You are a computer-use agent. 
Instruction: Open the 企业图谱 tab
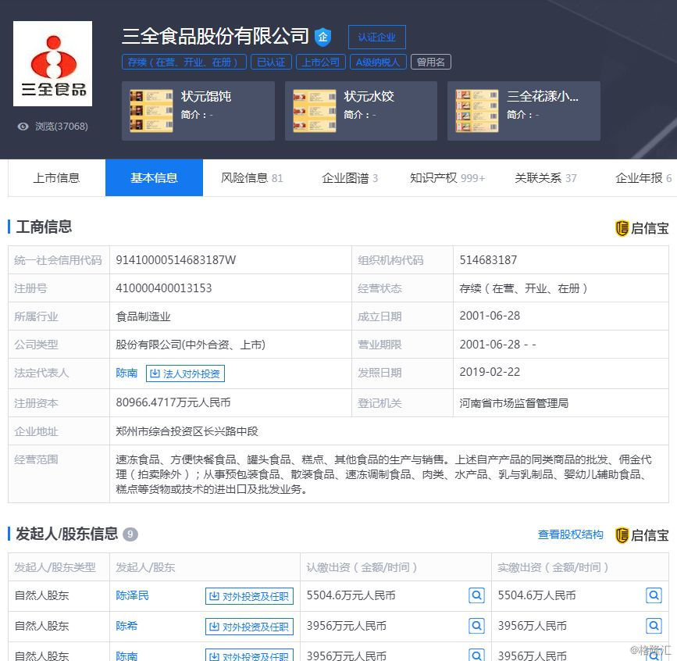coord(350,178)
